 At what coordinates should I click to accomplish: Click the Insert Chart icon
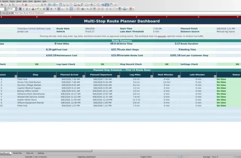pyautogui.click(x=79, y=5)
